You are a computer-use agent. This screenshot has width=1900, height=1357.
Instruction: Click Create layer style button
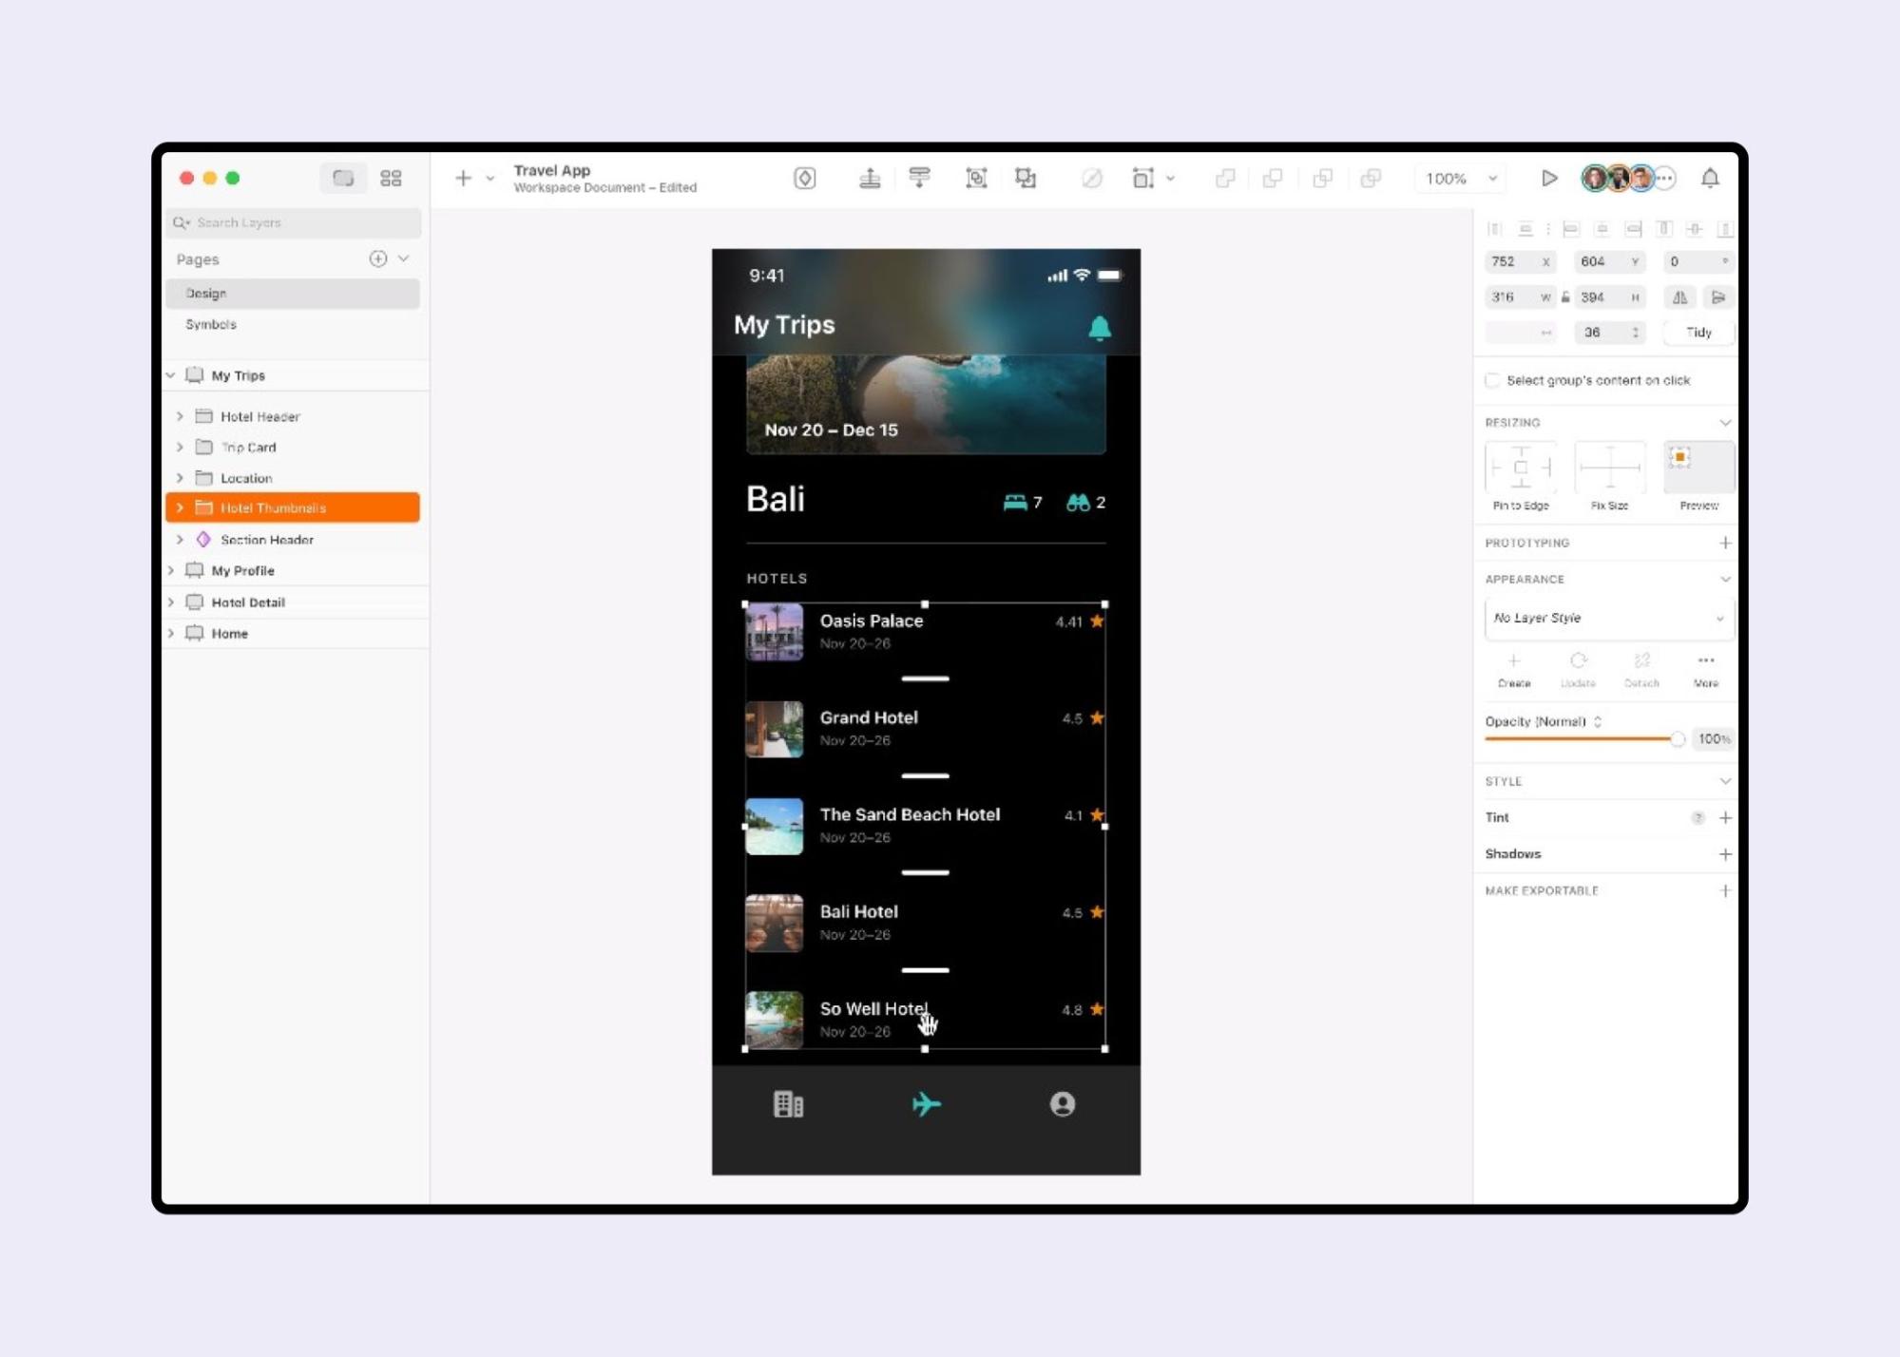1514,670
